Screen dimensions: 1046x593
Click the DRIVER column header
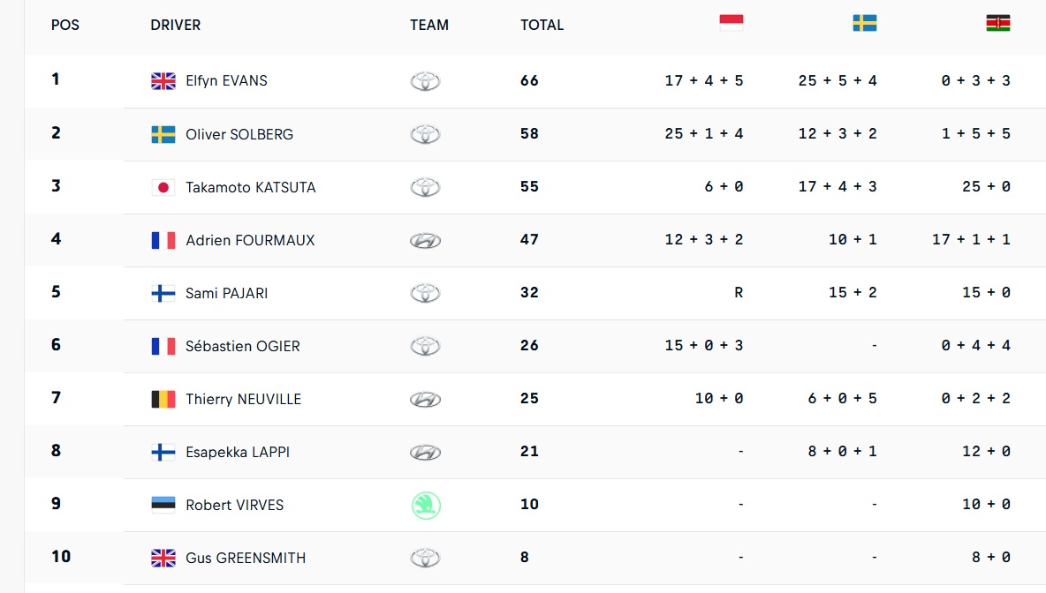point(176,25)
